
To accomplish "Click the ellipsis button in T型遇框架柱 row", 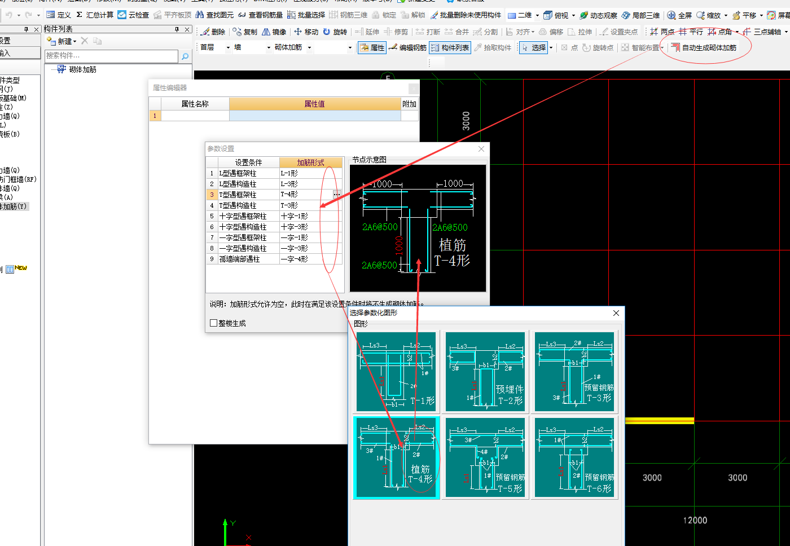I will coord(337,195).
